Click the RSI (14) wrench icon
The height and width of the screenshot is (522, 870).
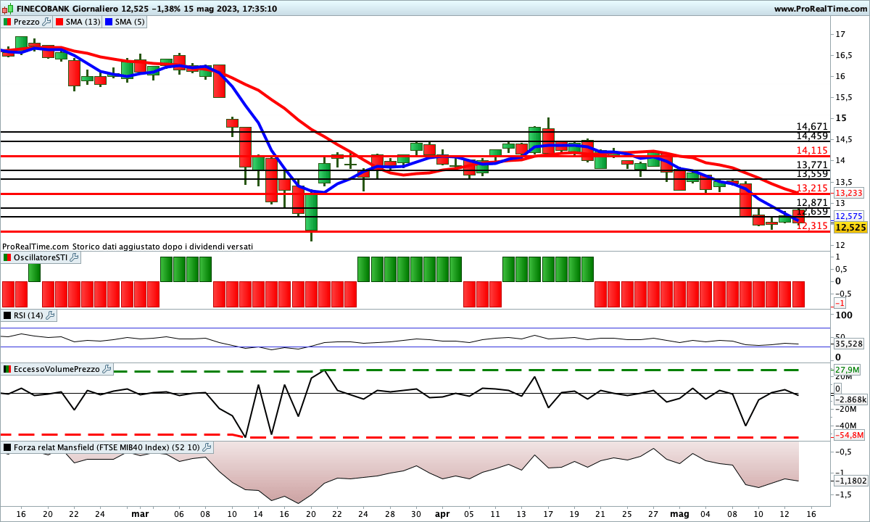(51, 315)
